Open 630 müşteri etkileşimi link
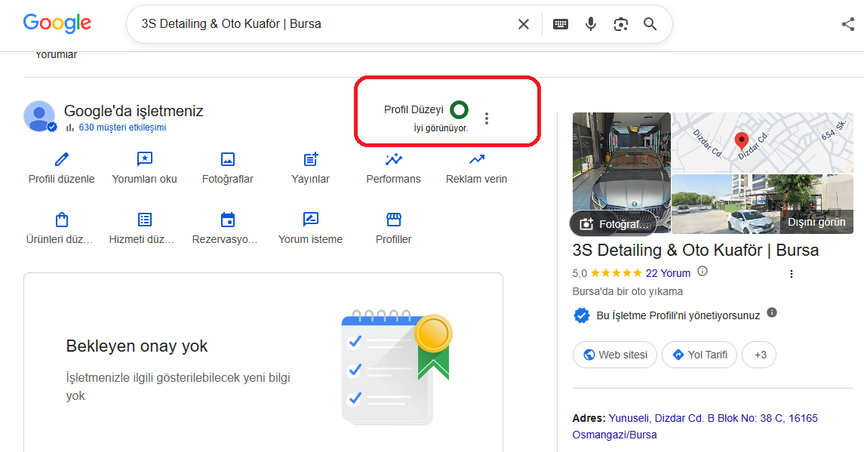The height and width of the screenshot is (452, 864). pyautogui.click(x=122, y=128)
